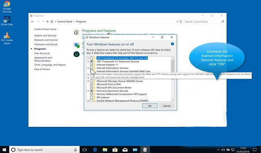Expand .NET Framework 4.7 Advanced Services node
Viewport: 261px width, 153px height.
(88, 61)
